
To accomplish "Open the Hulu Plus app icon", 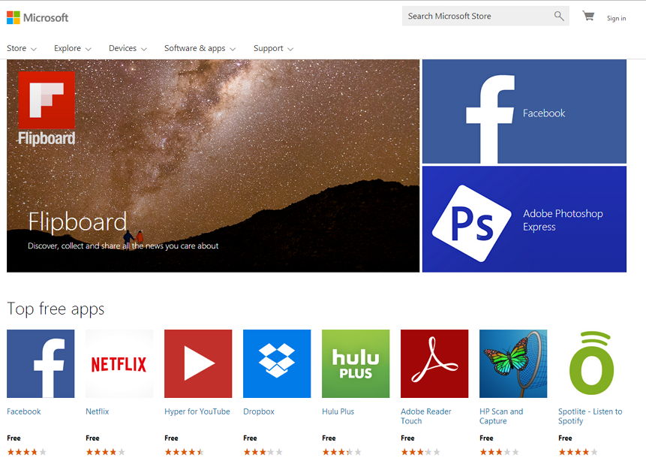I will tap(356, 363).
